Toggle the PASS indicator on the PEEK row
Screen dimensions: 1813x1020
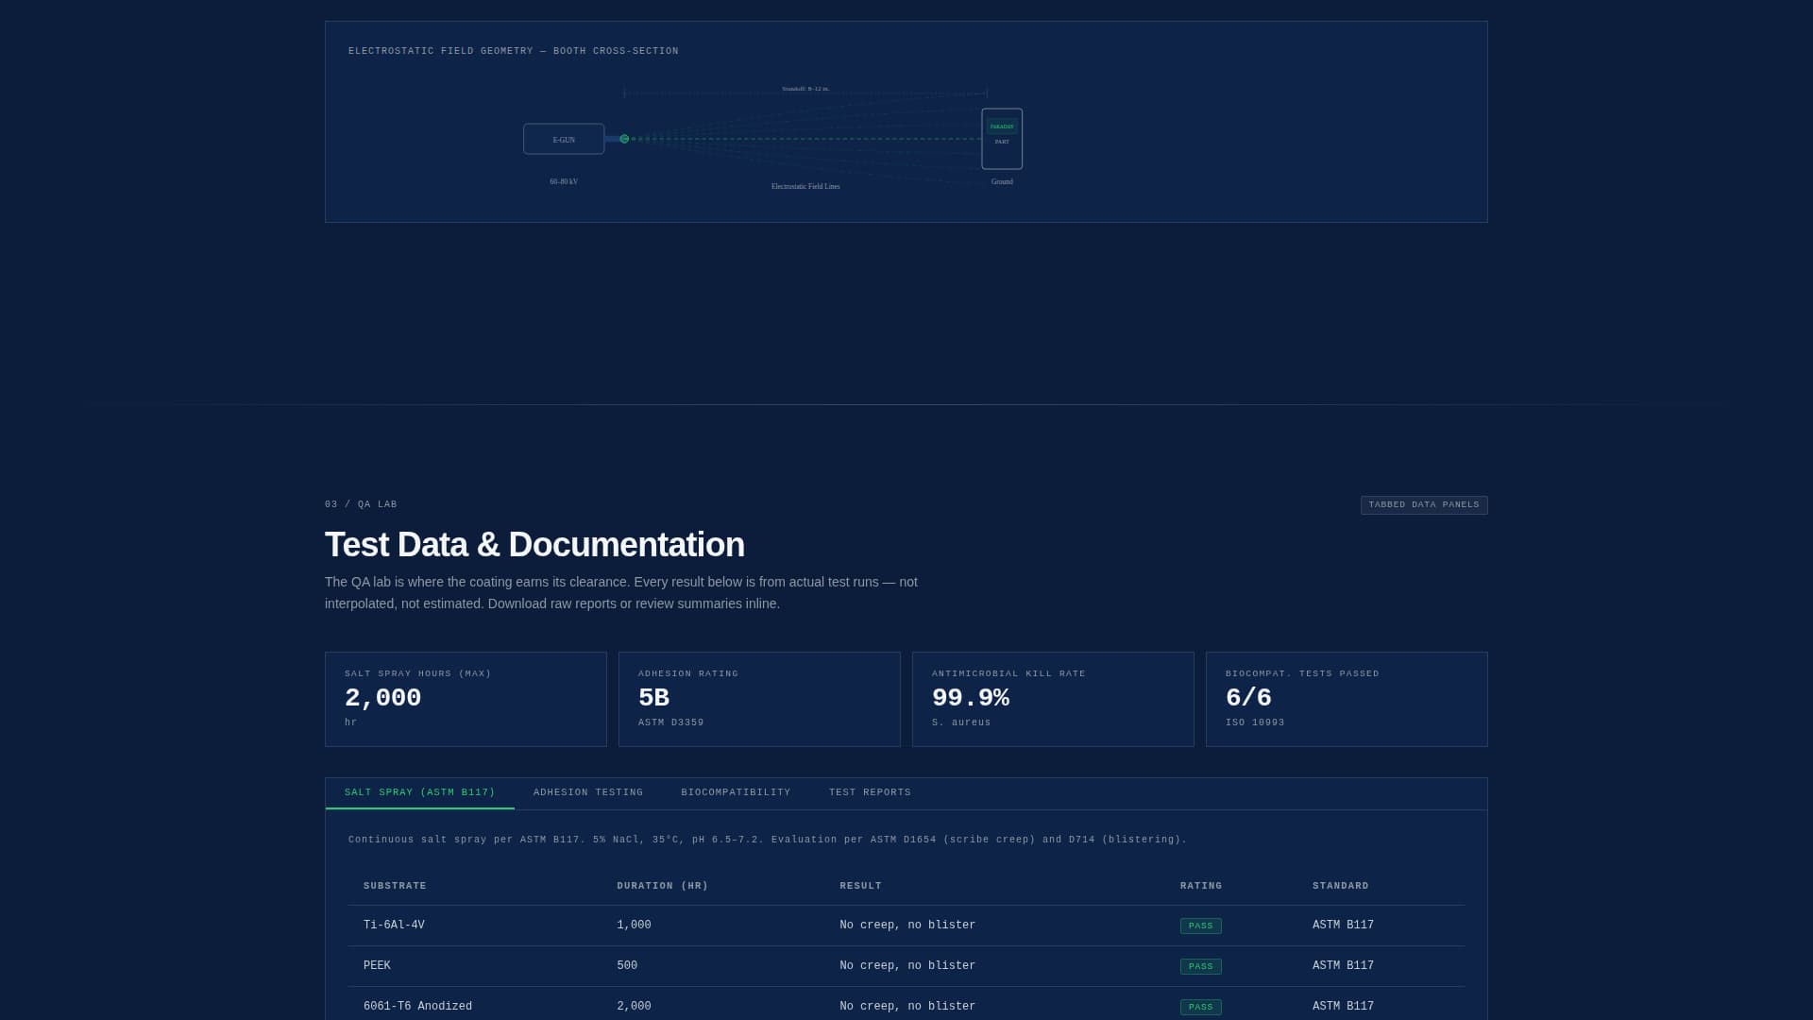pyautogui.click(x=1200, y=965)
